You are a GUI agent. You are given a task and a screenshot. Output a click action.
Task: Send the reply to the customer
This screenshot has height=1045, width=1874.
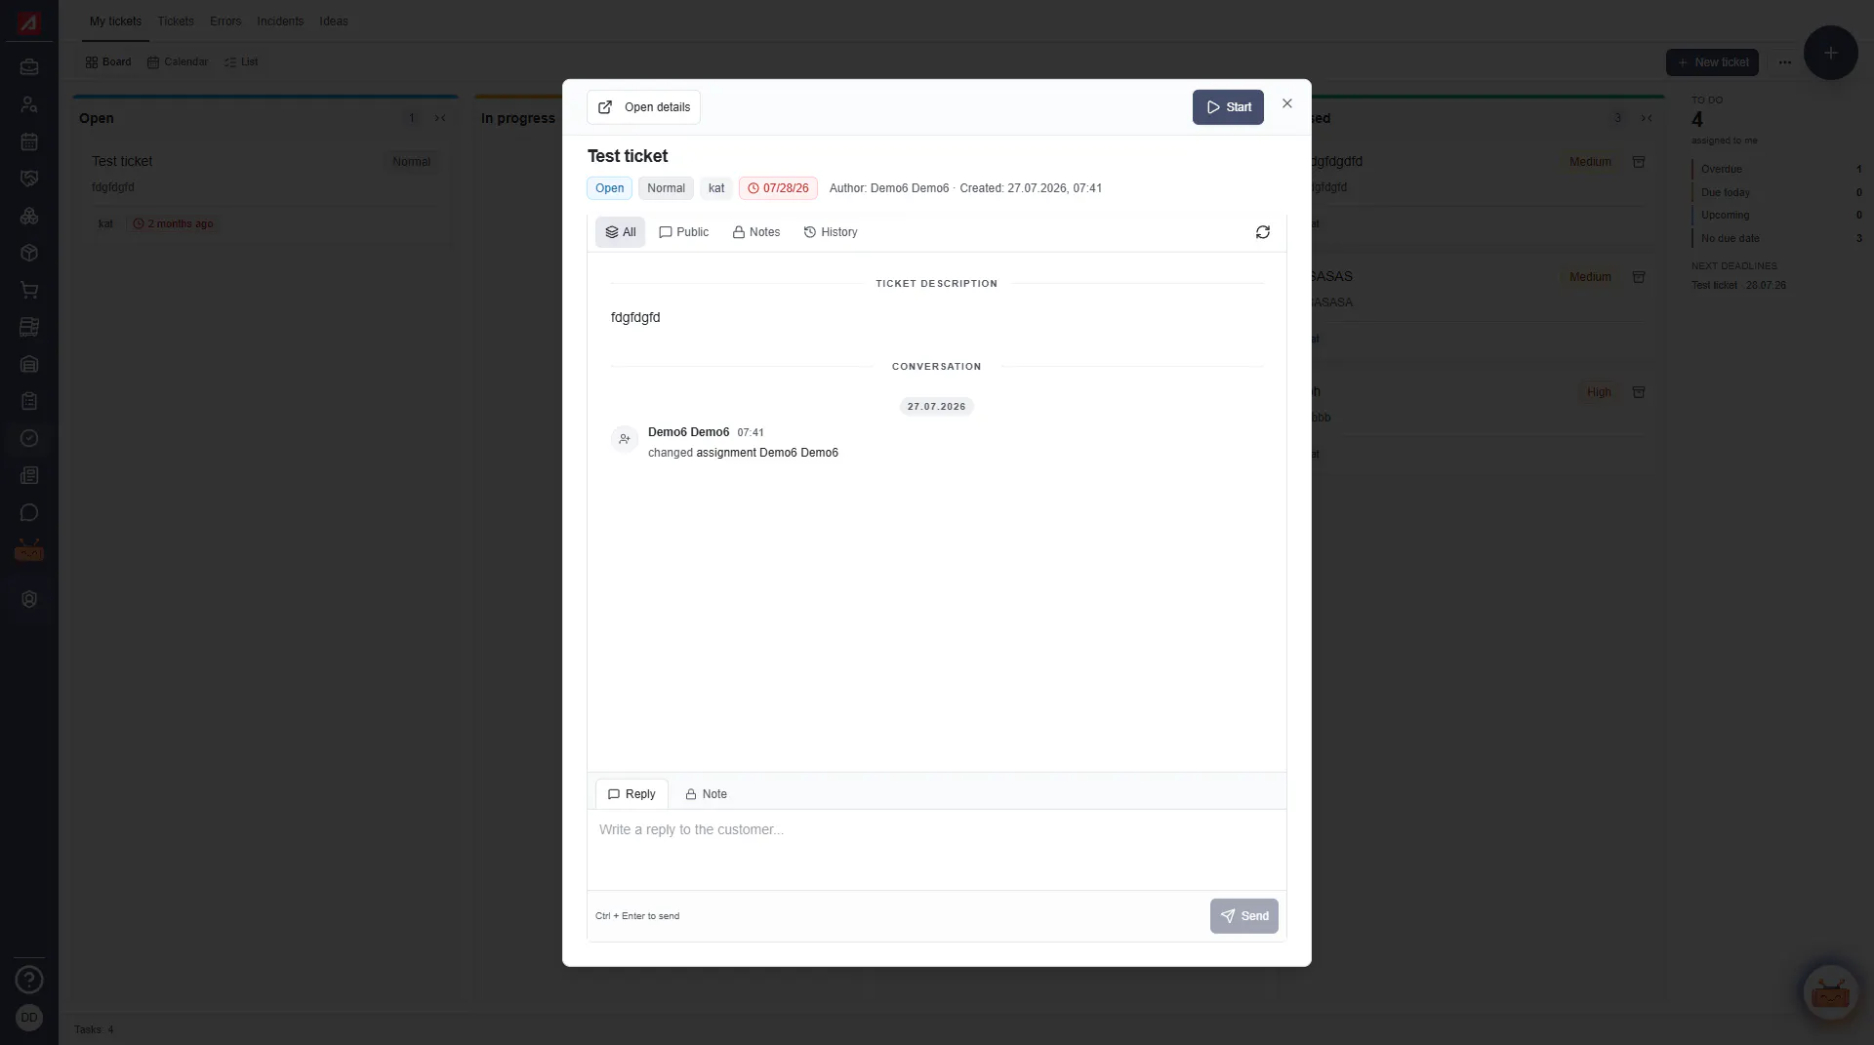1244,916
